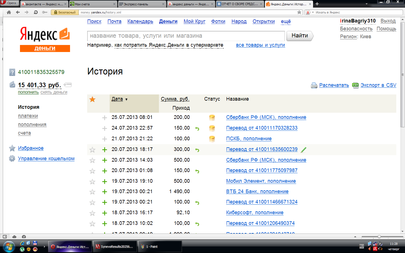Click the wallet management gear icon
This screenshot has width=405, height=253.
(12, 159)
